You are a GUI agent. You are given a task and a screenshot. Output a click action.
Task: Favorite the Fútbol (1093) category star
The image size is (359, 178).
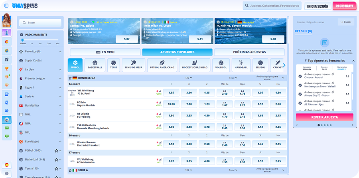tap(56, 150)
